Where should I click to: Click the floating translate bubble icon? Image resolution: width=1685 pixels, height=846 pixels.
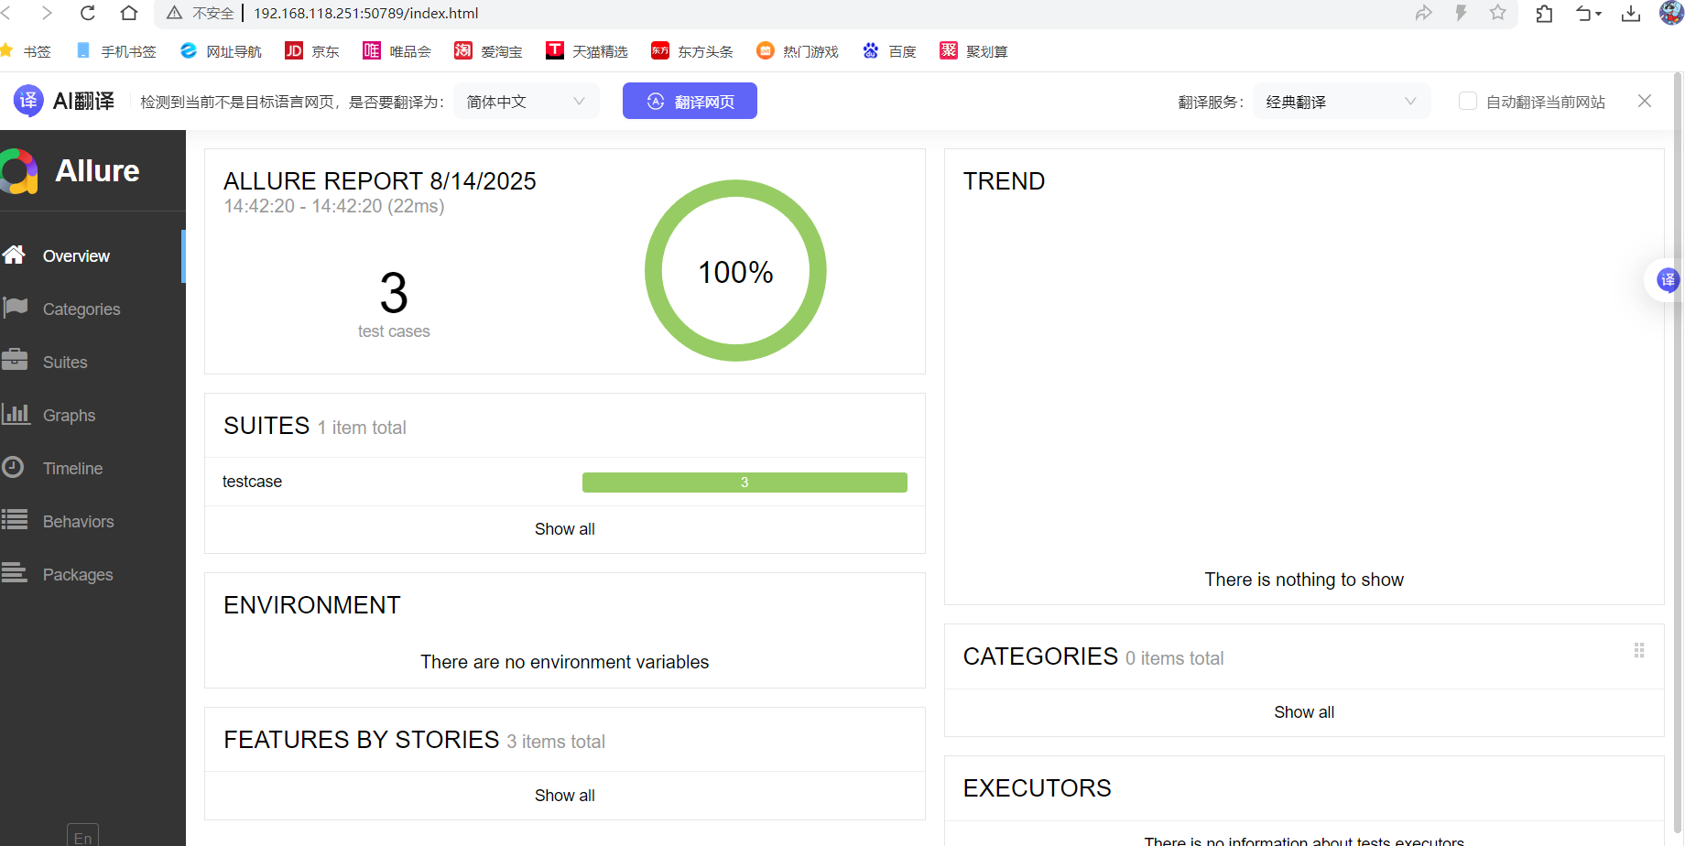point(1668,279)
